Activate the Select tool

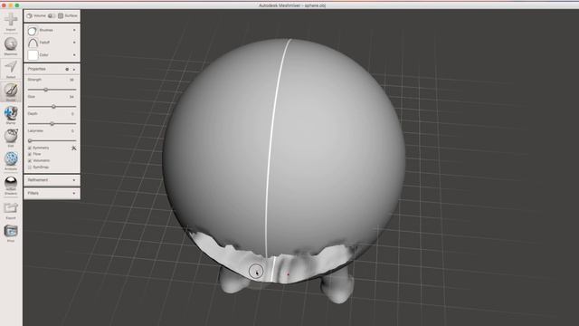11,69
